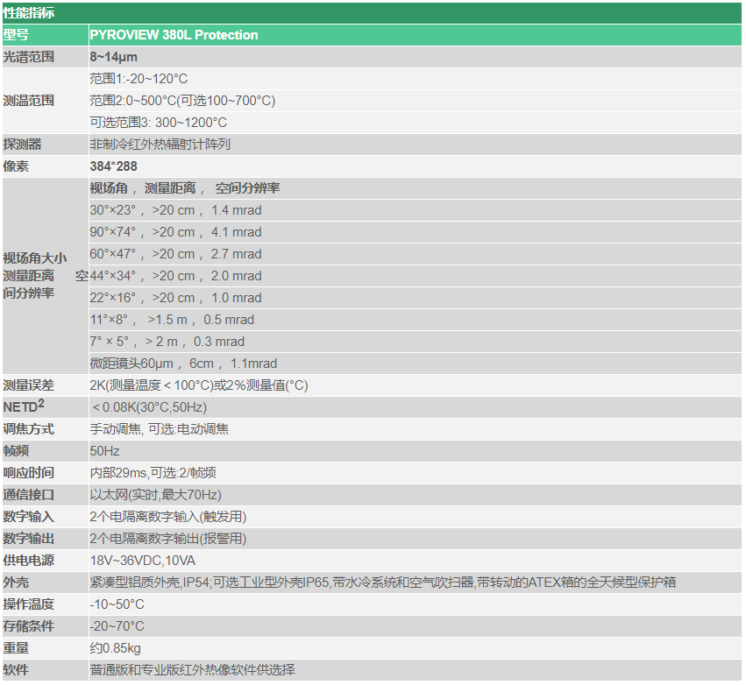Select 可选范围3: 300~1200°C value
Screen dimensions: 746x685
click(159, 122)
